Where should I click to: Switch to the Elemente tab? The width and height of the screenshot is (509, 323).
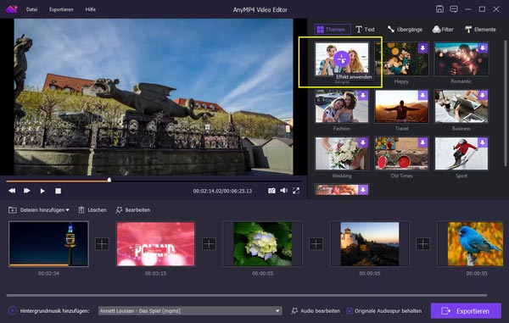coord(480,30)
